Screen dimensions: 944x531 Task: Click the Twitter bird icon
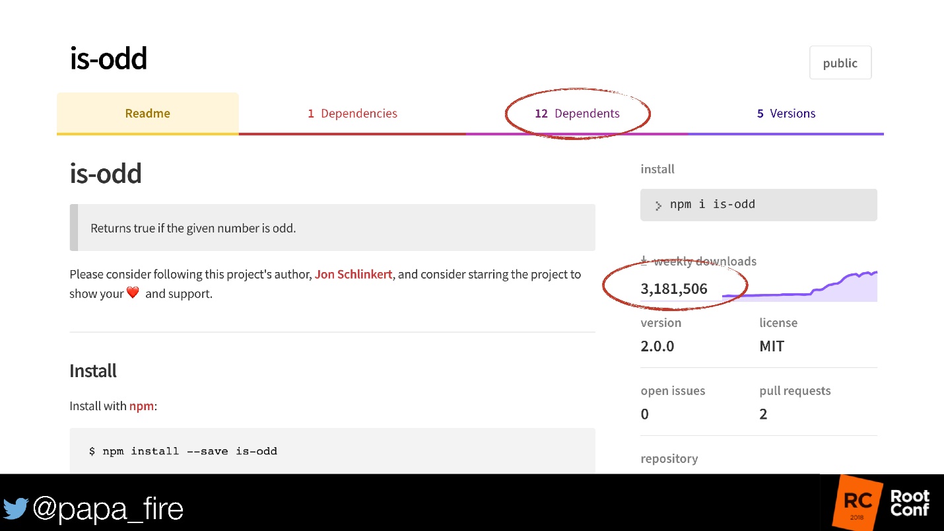tap(15, 508)
